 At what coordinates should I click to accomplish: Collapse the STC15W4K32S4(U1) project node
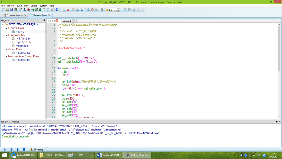pyautogui.click(x=3, y=25)
